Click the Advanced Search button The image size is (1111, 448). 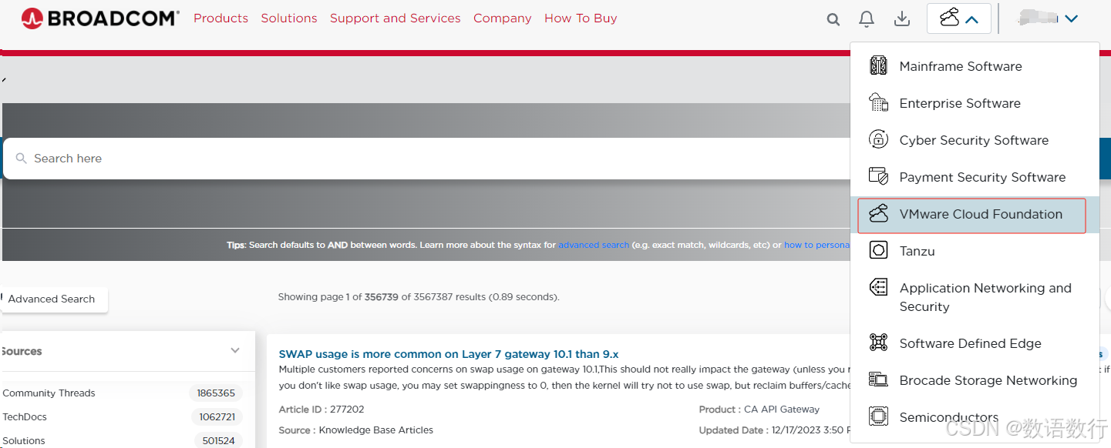[54, 299]
